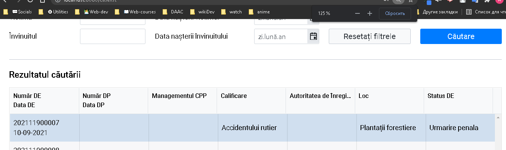Click the results table scrollbar up arrow
The height and width of the screenshot is (150, 506).
[498, 117]
